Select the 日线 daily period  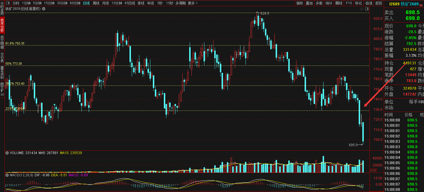[x=86, y=3]
